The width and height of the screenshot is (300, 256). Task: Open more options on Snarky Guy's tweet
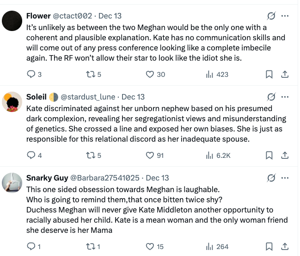point(285,178)
